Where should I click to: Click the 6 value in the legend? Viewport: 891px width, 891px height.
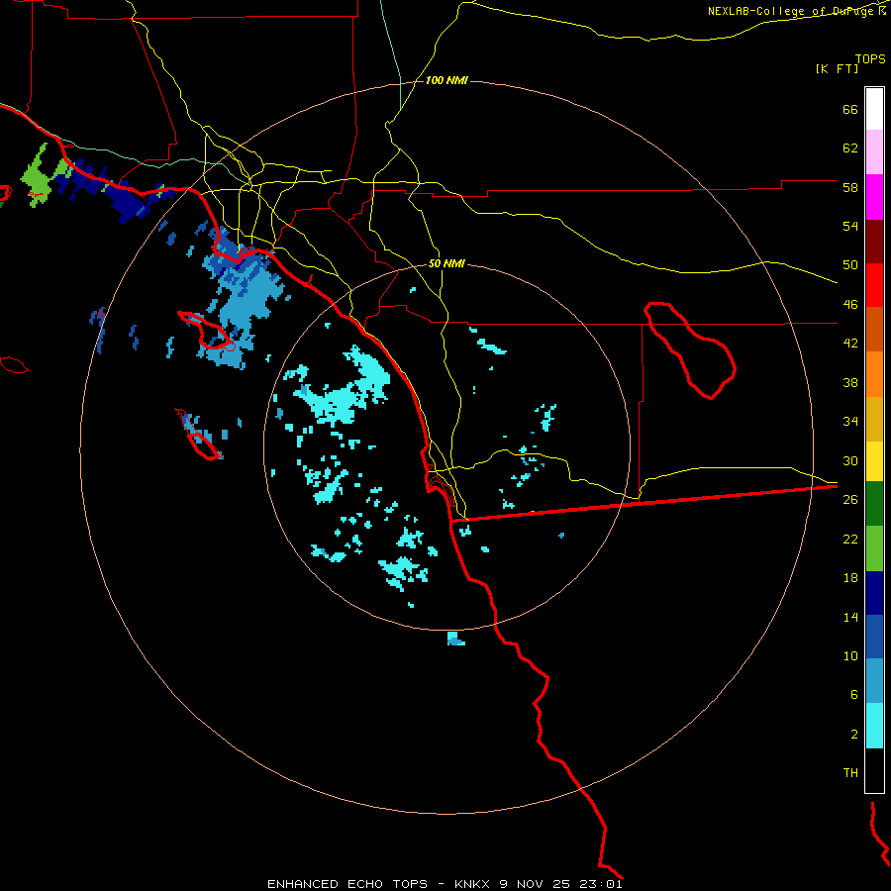[854, 694]
